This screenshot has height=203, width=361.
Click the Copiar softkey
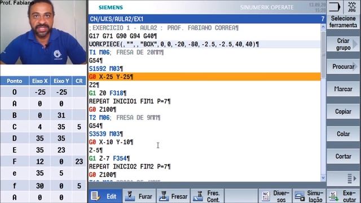click(x=343, y=112)
